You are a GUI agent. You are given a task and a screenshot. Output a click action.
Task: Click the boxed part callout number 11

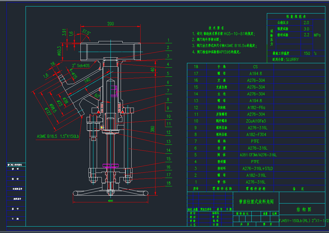pyautogui.click(x=168, y=123)
